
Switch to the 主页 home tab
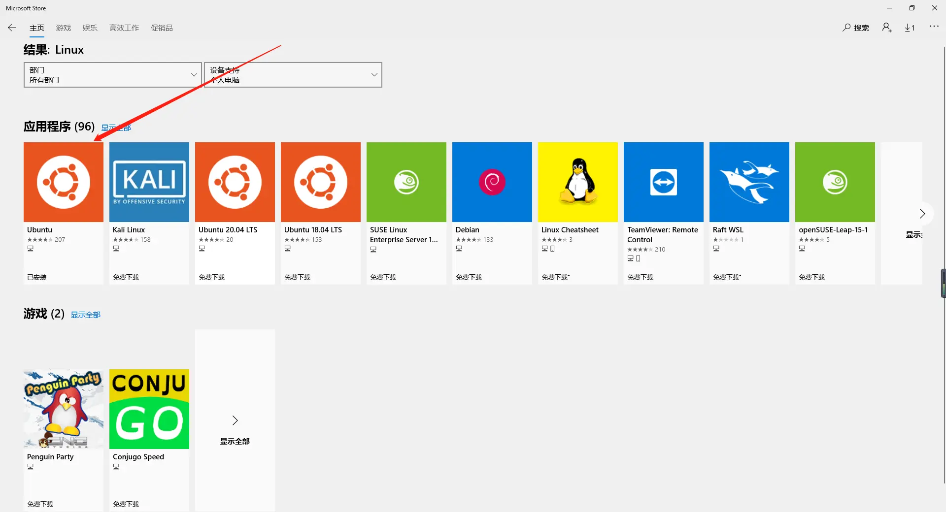(37, 28)
